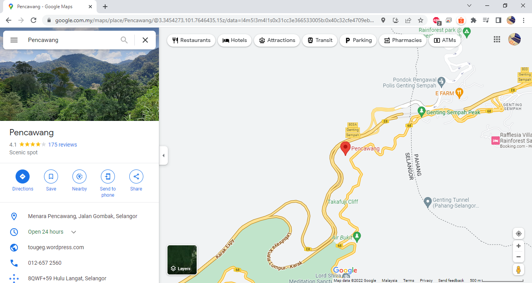Show your current location on the map
532x283 pixels.
pyautogui.click(x=518, y=234)
